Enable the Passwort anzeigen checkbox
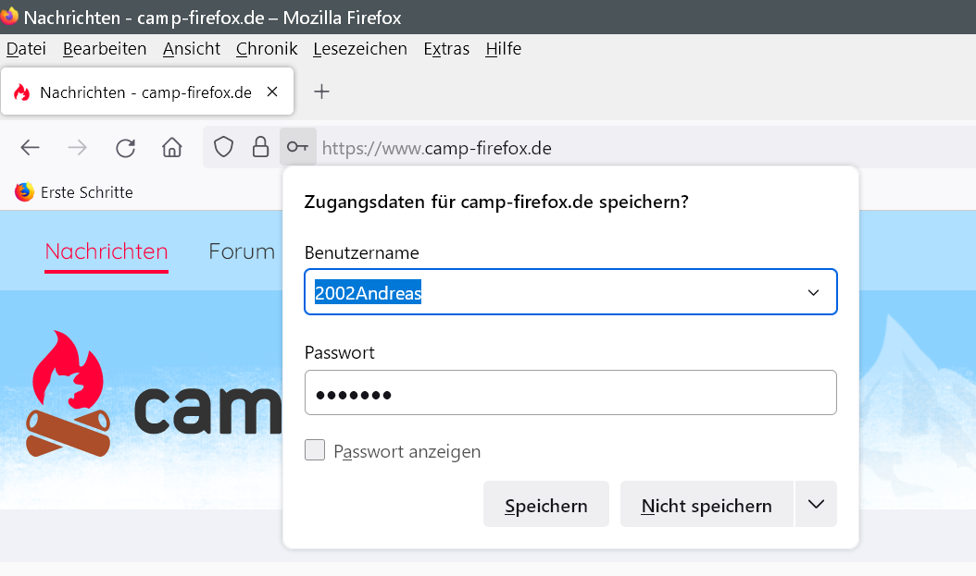 [315, 451]
